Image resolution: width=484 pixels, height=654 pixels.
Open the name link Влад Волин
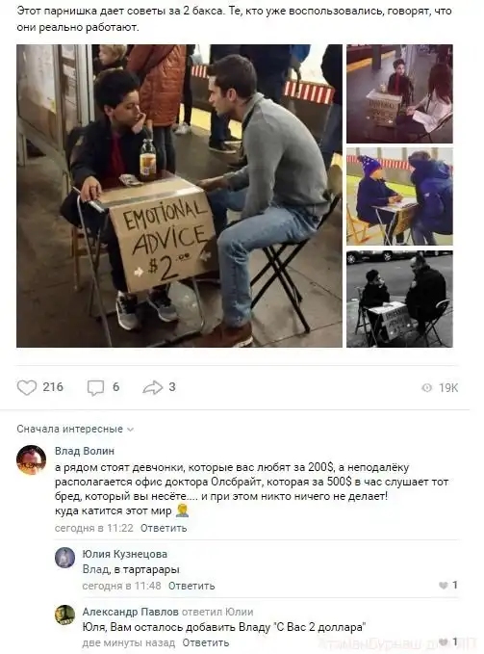tap(85, 451)
